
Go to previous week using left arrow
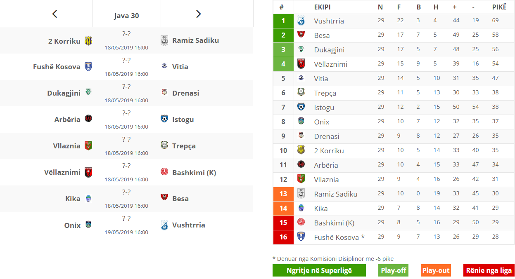[x=55, y=14]
